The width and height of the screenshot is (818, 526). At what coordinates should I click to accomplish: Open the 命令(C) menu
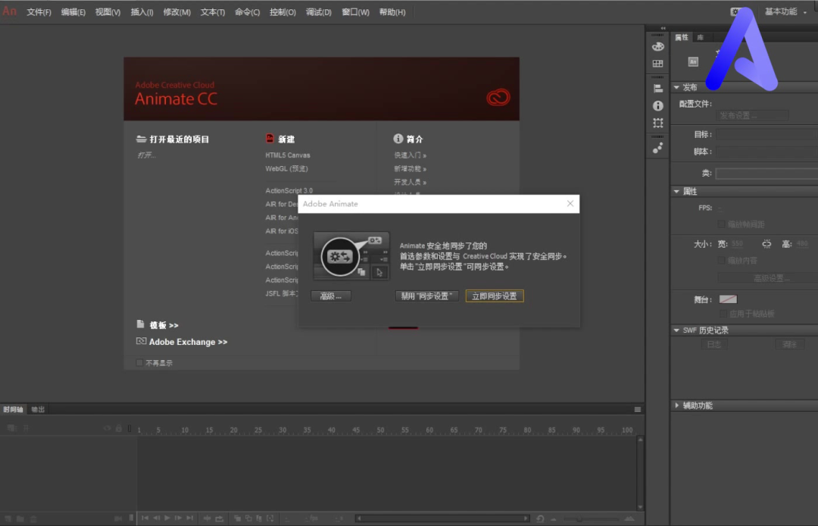pos(247,12)
